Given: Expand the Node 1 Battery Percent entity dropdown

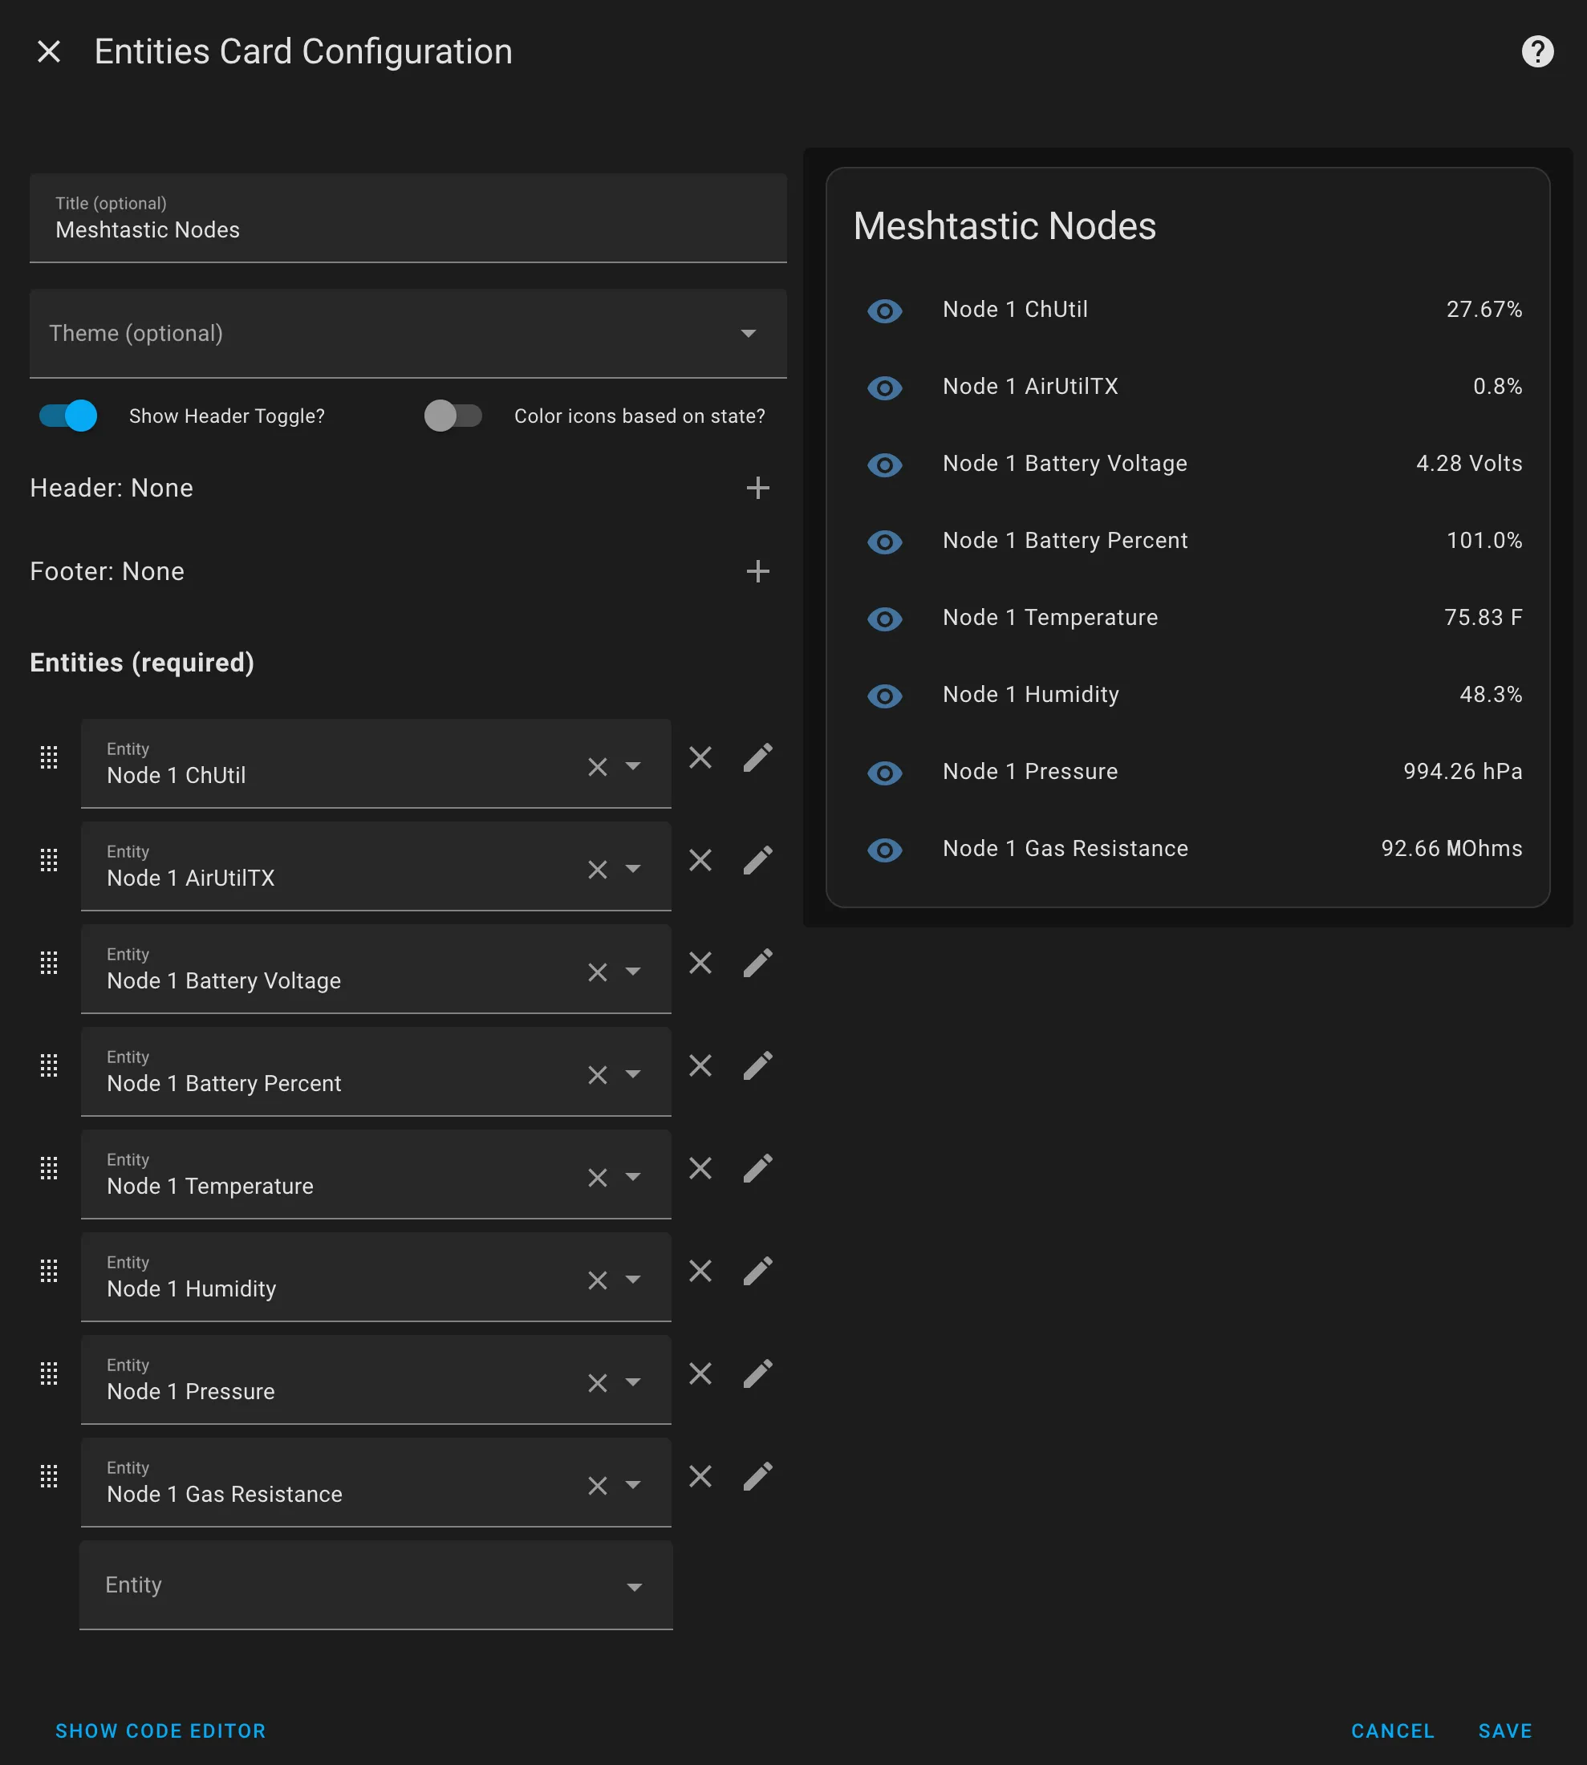Looking at the screenshot, I should 633,1074.
